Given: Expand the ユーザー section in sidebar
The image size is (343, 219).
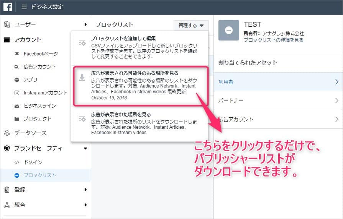Looking at the screenshot, I should [x=85, y=24].
